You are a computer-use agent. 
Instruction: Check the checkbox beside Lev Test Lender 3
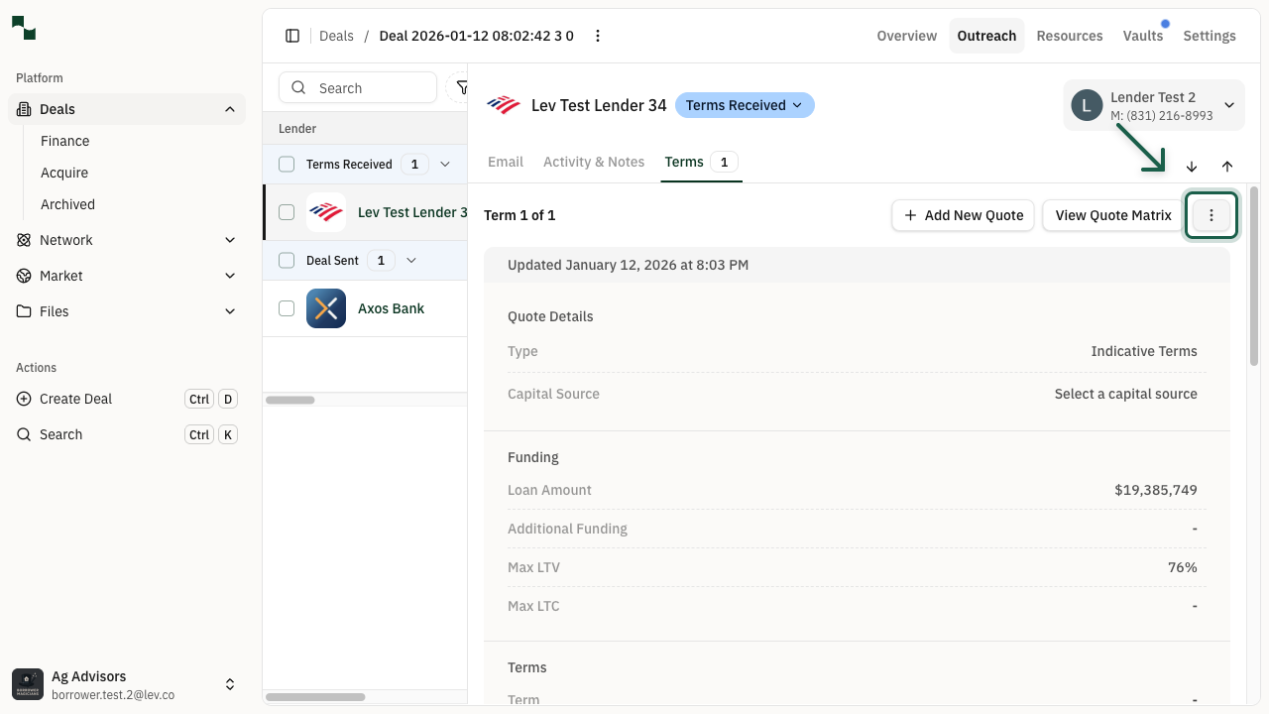(287, 212)
